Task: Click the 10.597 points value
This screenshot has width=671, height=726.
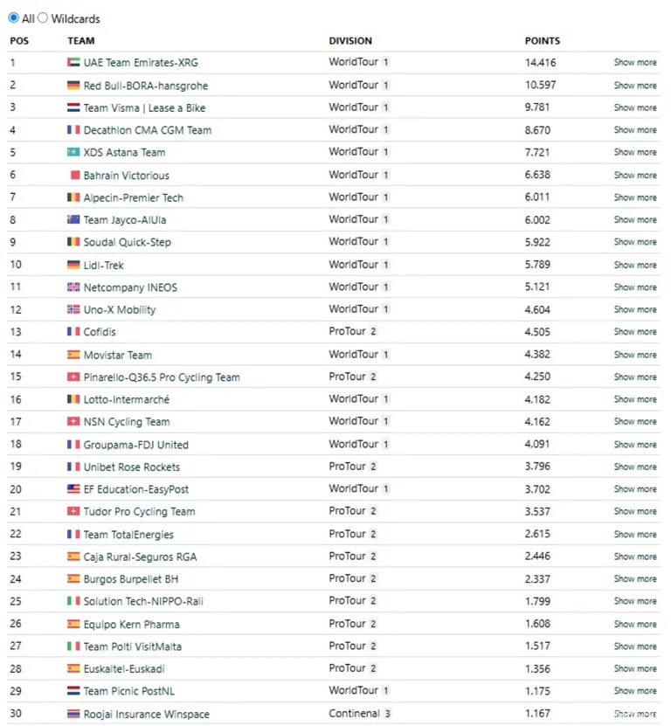Action: [x=541, y=86]
